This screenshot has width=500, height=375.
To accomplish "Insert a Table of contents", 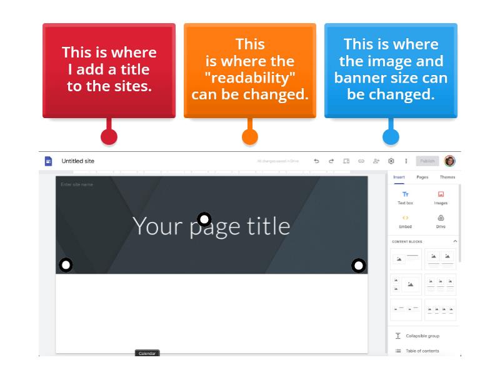I will [422, 351].
